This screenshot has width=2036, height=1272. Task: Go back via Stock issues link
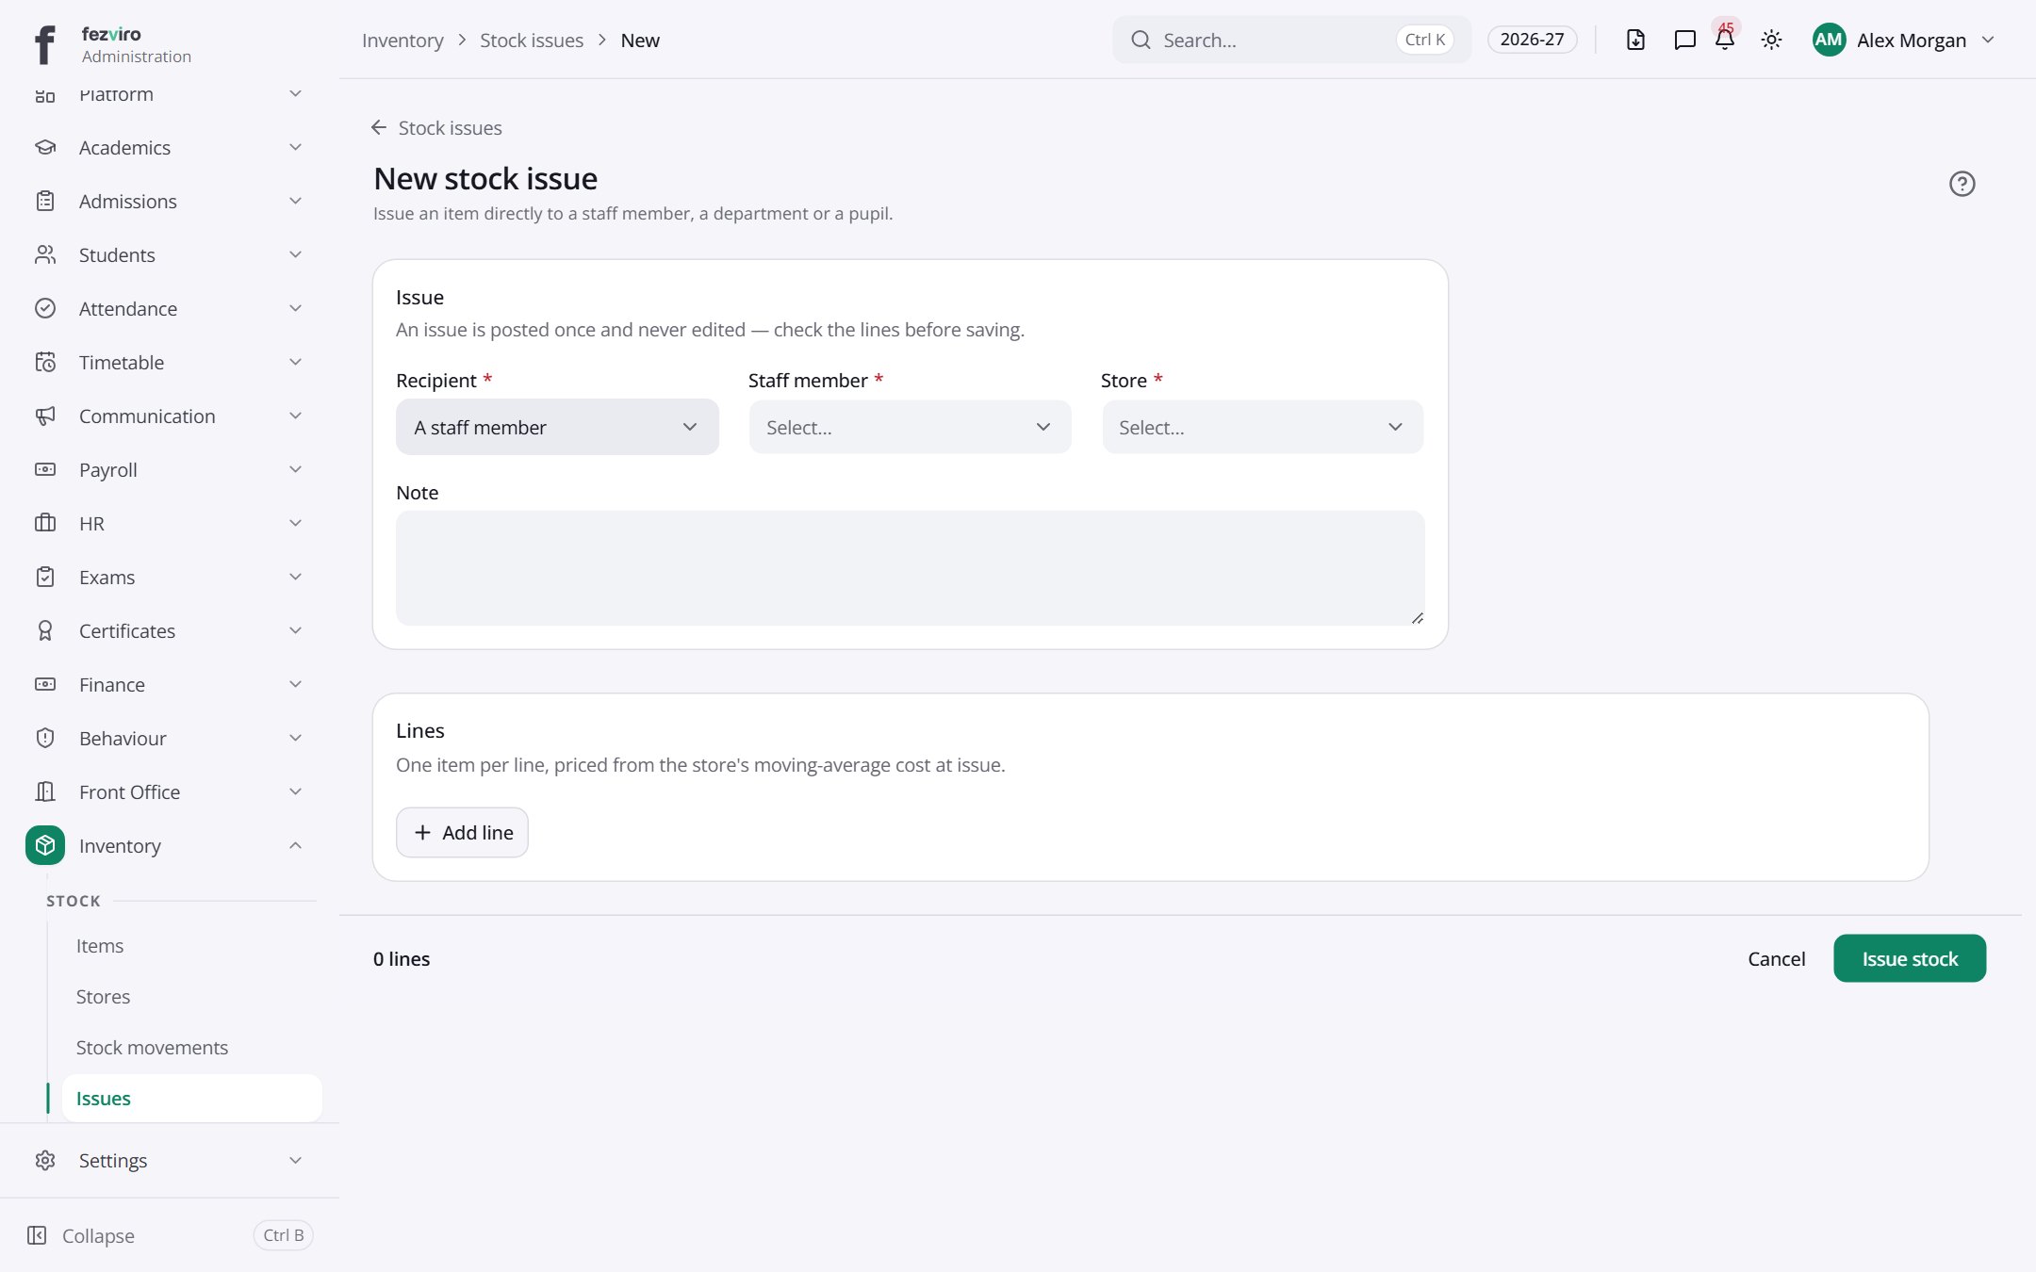pos(436,127)
